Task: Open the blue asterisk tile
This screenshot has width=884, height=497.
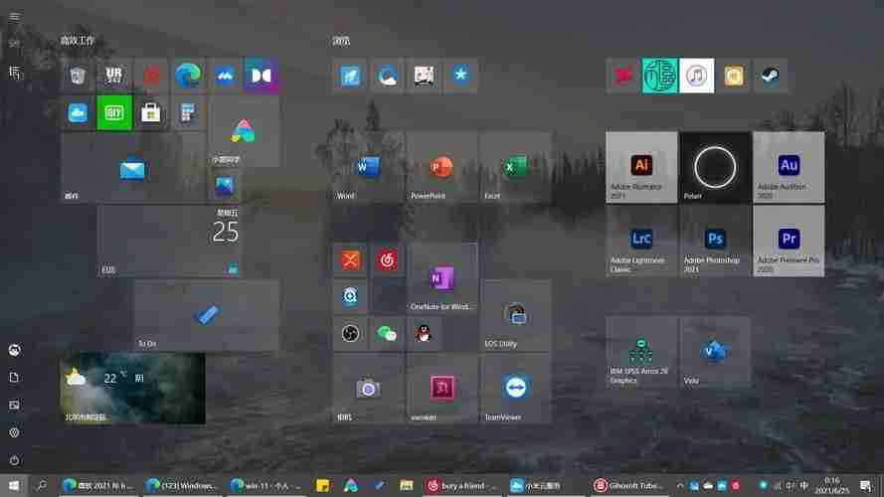Action: 460,76
